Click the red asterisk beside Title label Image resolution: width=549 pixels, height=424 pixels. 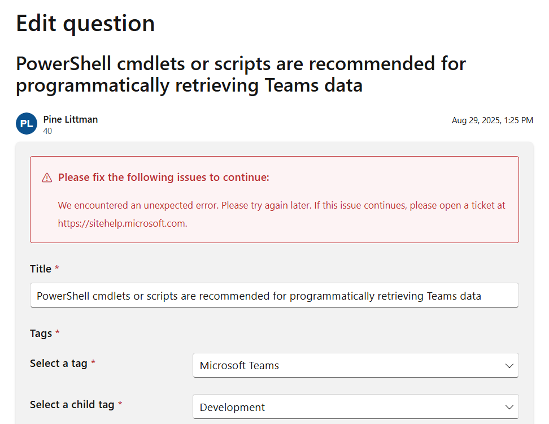(57, 269)
